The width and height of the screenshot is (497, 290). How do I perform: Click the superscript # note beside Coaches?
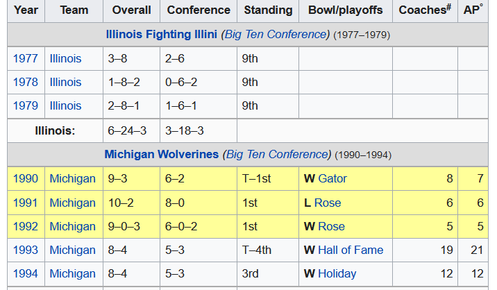[448, 7]
